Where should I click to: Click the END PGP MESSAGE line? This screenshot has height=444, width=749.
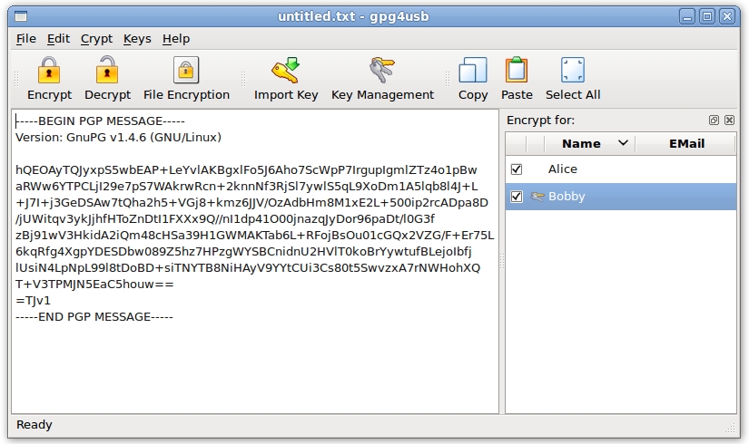click(x=94, y=316)
